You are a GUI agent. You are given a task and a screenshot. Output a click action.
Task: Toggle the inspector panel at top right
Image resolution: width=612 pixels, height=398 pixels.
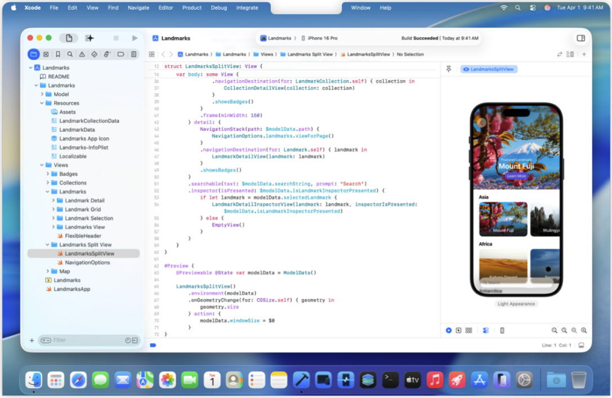[x=581, y=38]
